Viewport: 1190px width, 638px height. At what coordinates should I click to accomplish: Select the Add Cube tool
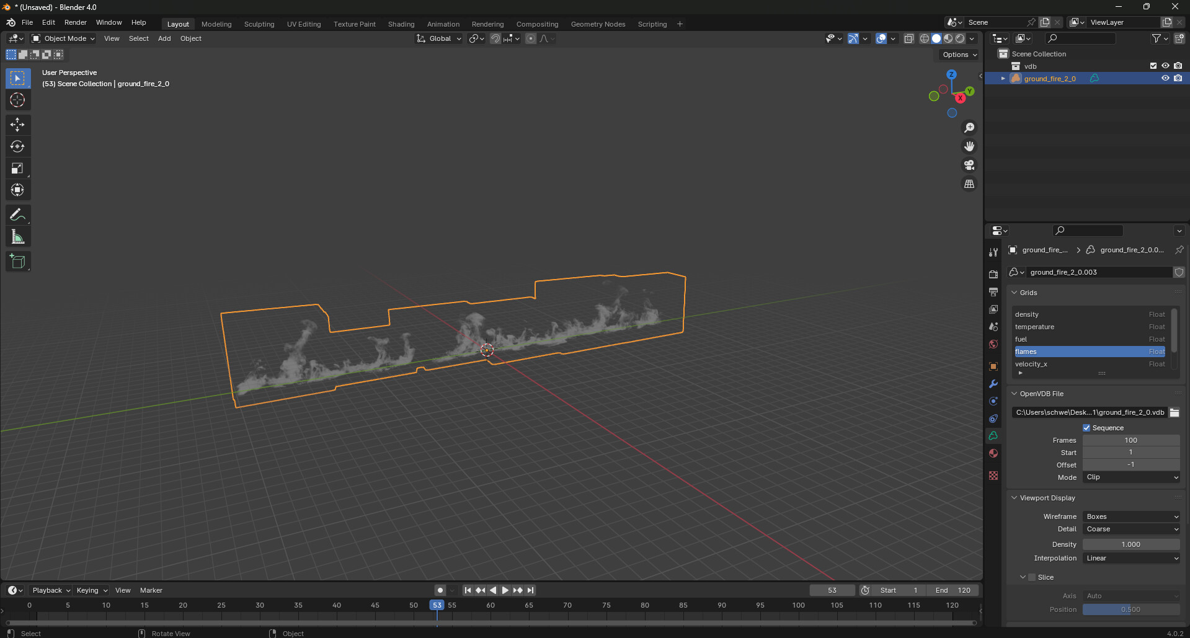point(17,262)
